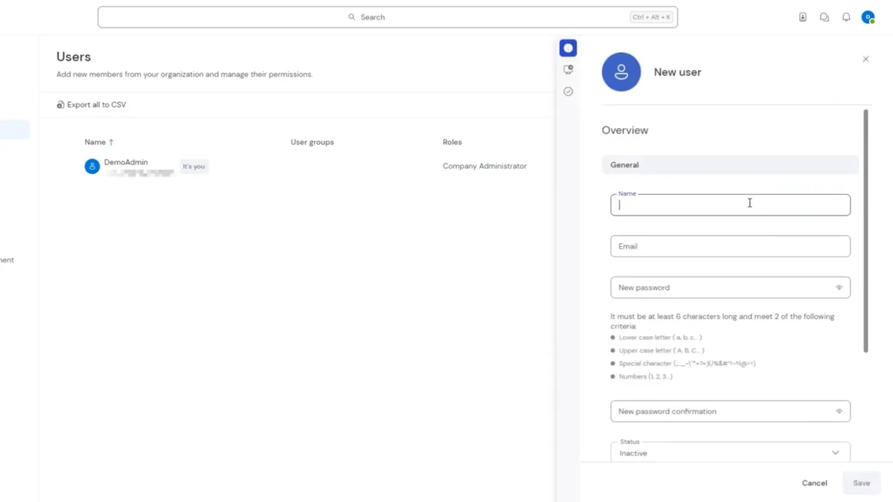This screenshot has height=502, width=893.
Task: Open the notifications bell
Action: point(846,17)
